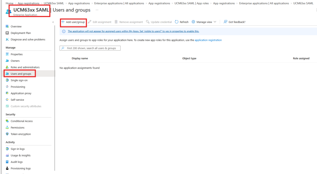Click the search all users & groups field

[90, 48]
